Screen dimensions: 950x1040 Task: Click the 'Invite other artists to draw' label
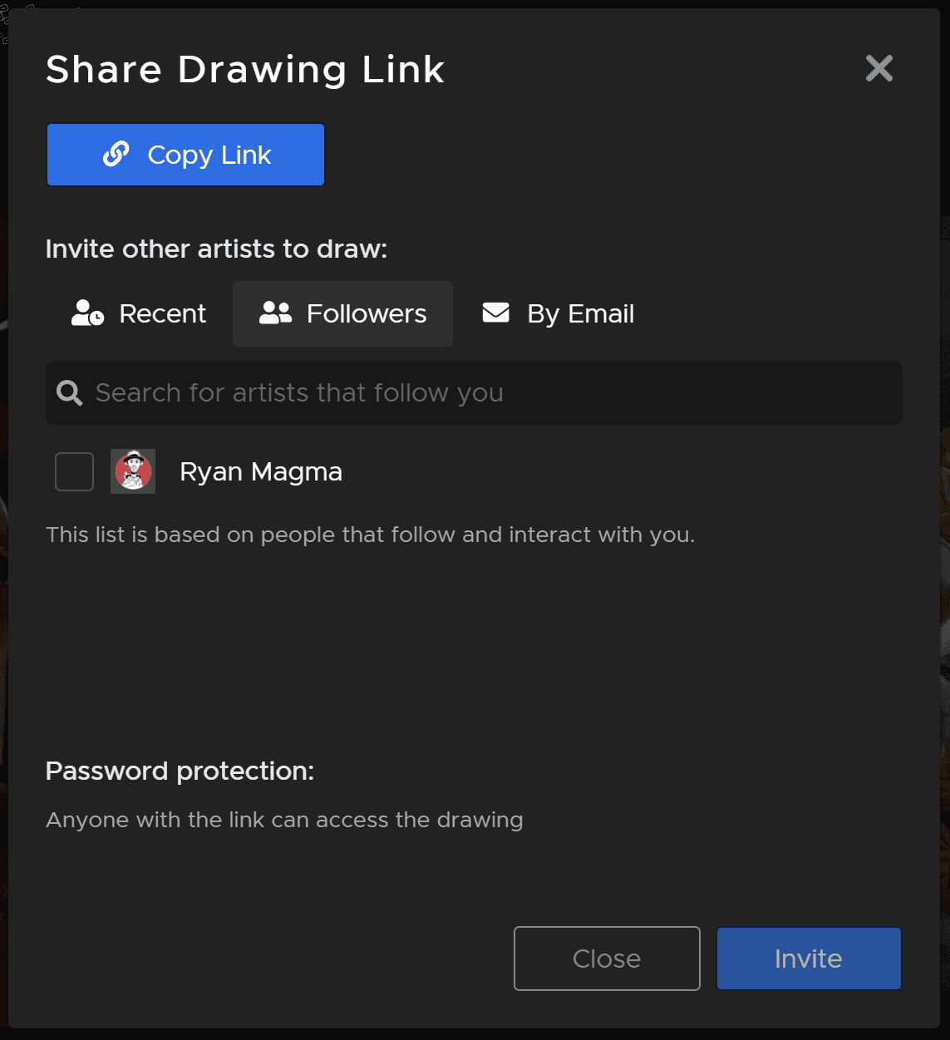pyautogui.click(x=216, y=249)
